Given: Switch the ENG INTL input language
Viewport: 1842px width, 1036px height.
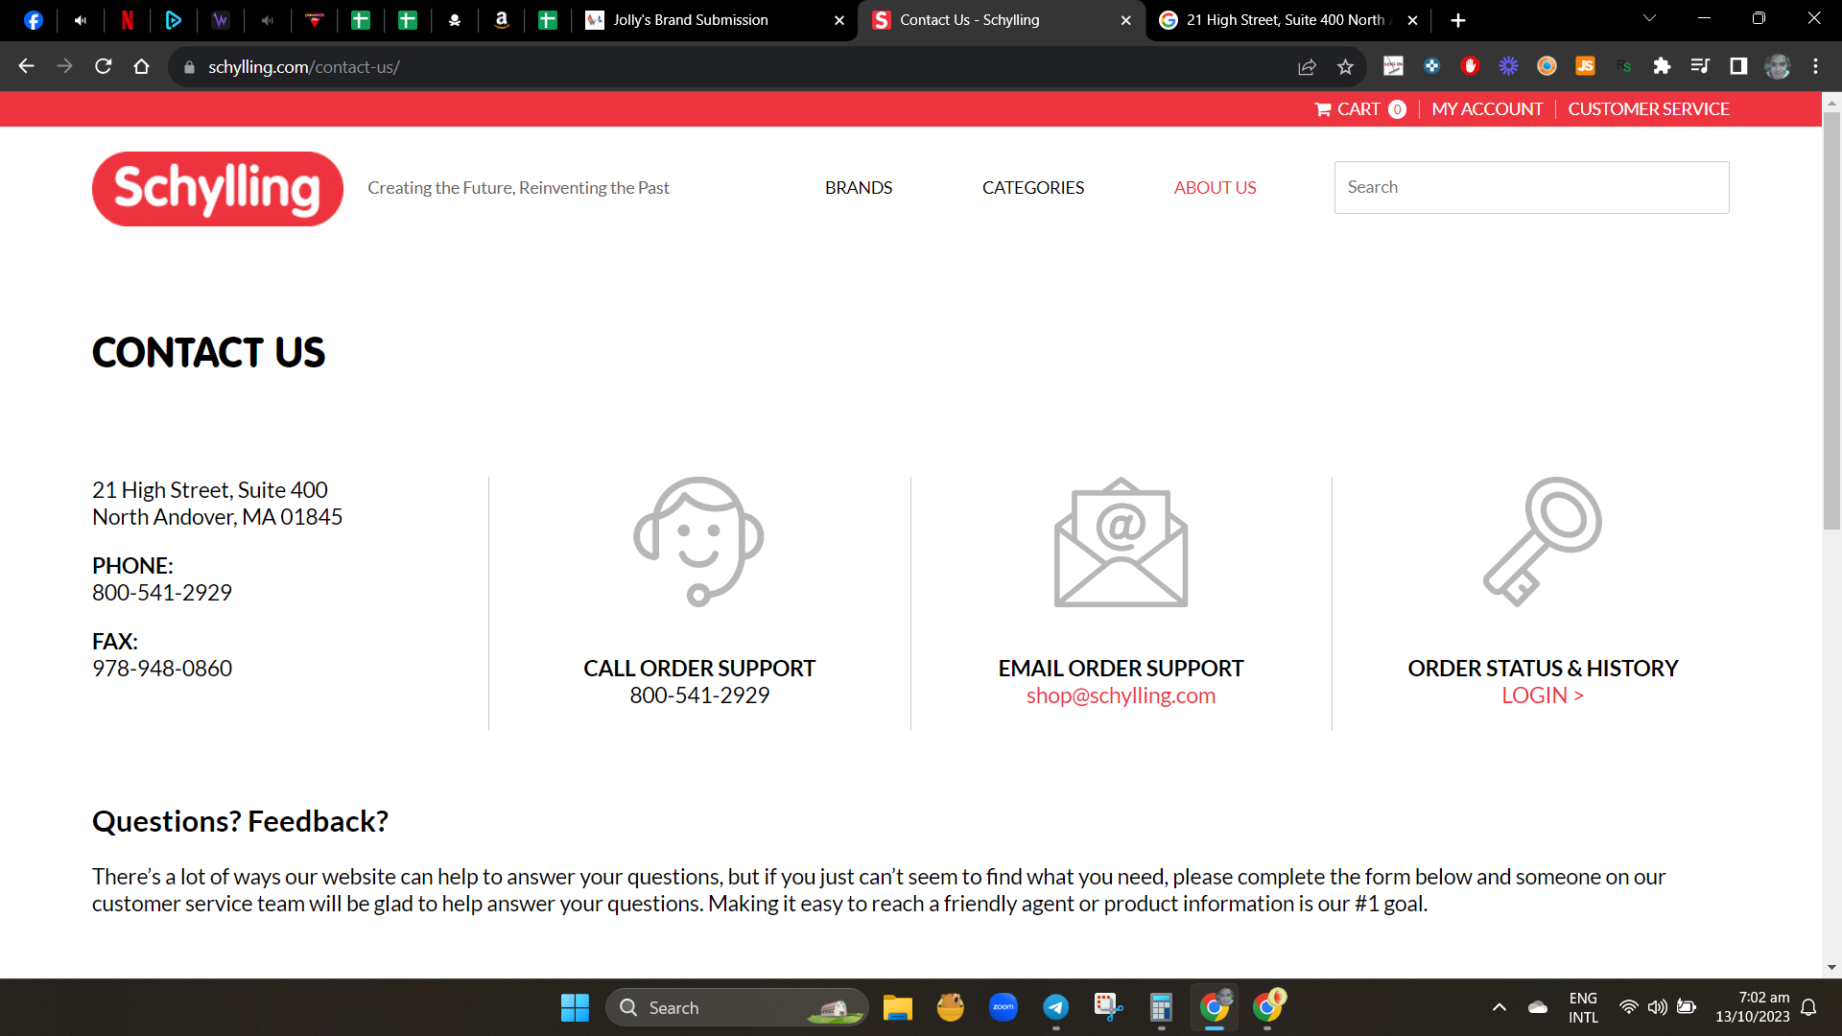Looking at the screenshot, I should (x=1583, y=1007).
